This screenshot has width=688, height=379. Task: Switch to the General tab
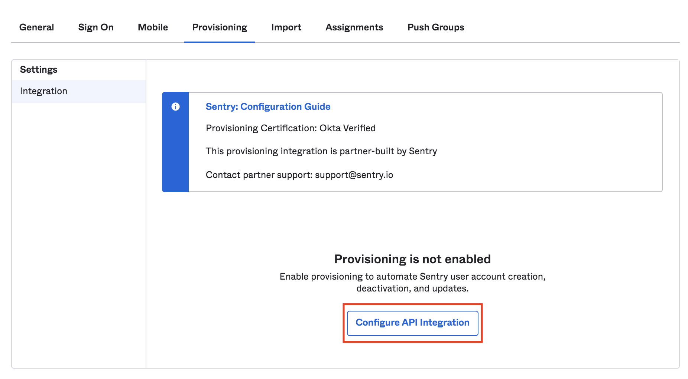point(37,27)
